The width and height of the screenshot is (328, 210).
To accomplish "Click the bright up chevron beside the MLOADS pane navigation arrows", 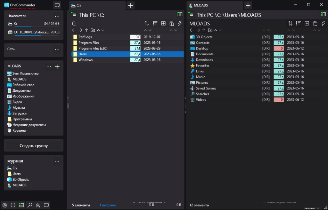I will click(216, 30).
